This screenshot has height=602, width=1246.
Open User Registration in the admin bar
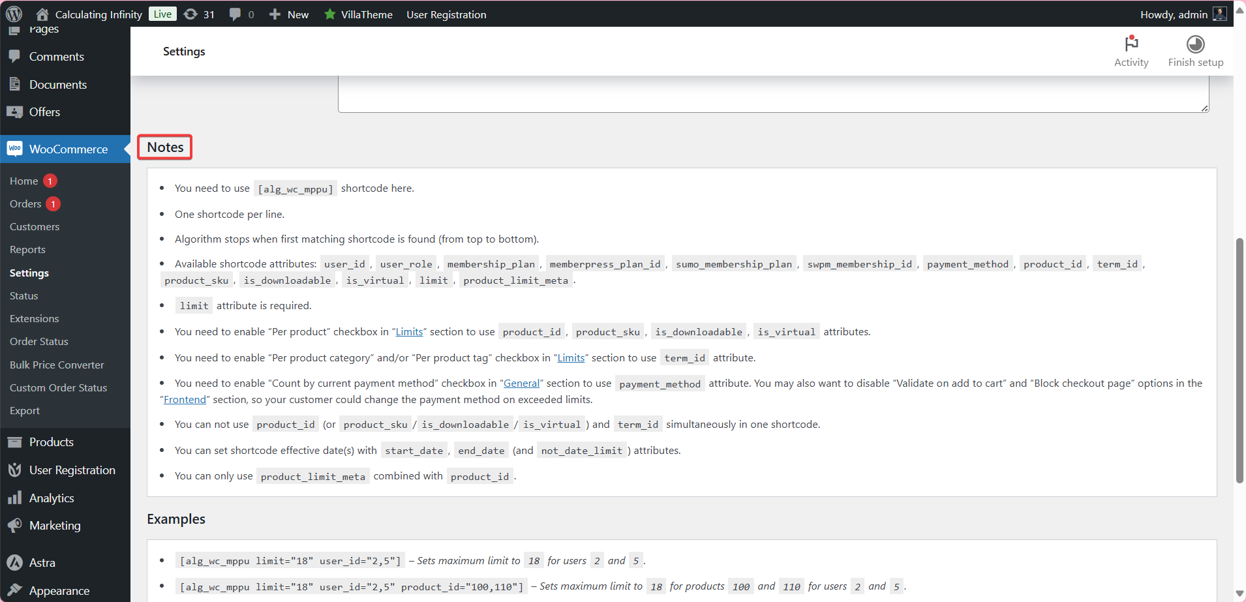pyautogui.click(x=446, y=14)
